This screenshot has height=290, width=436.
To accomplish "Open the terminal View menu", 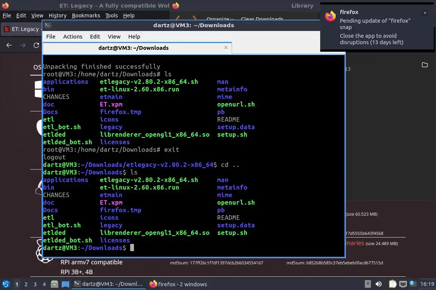I will 114,37.
